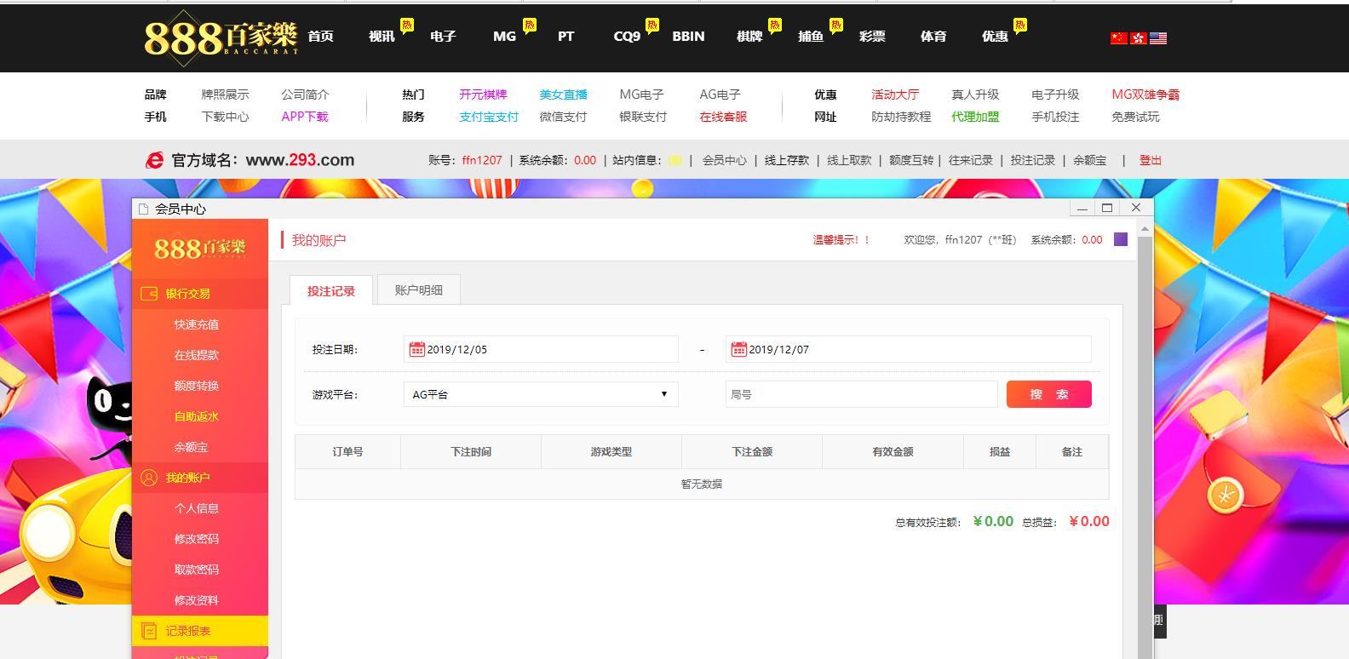This screenshot has height=659, width=1349.
Task: Click the scrollbar up arrow in member window
Action: pos(1145,229)
